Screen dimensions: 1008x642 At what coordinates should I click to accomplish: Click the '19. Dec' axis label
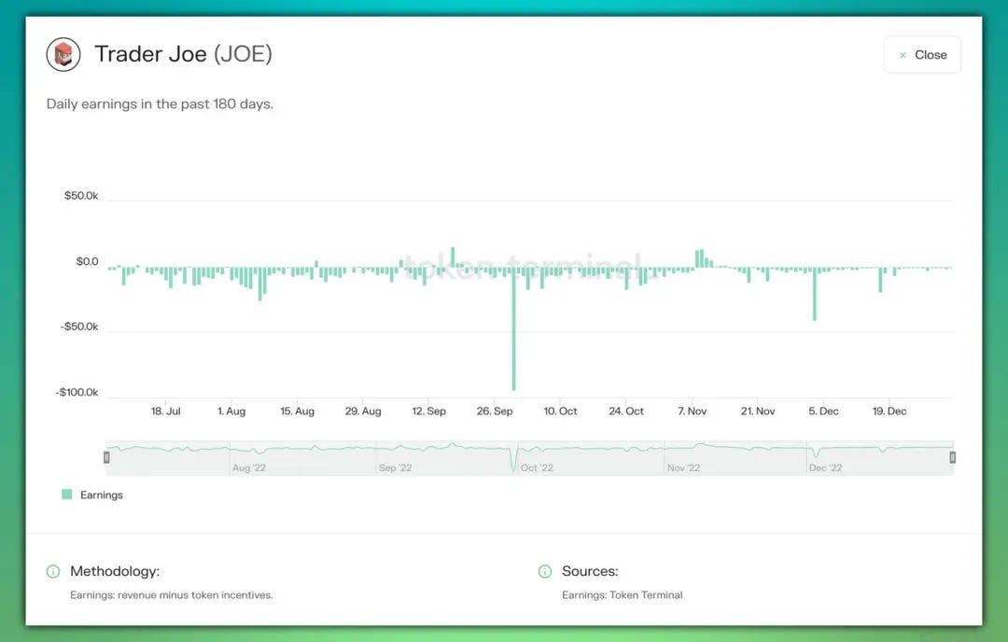click(889, 411)
